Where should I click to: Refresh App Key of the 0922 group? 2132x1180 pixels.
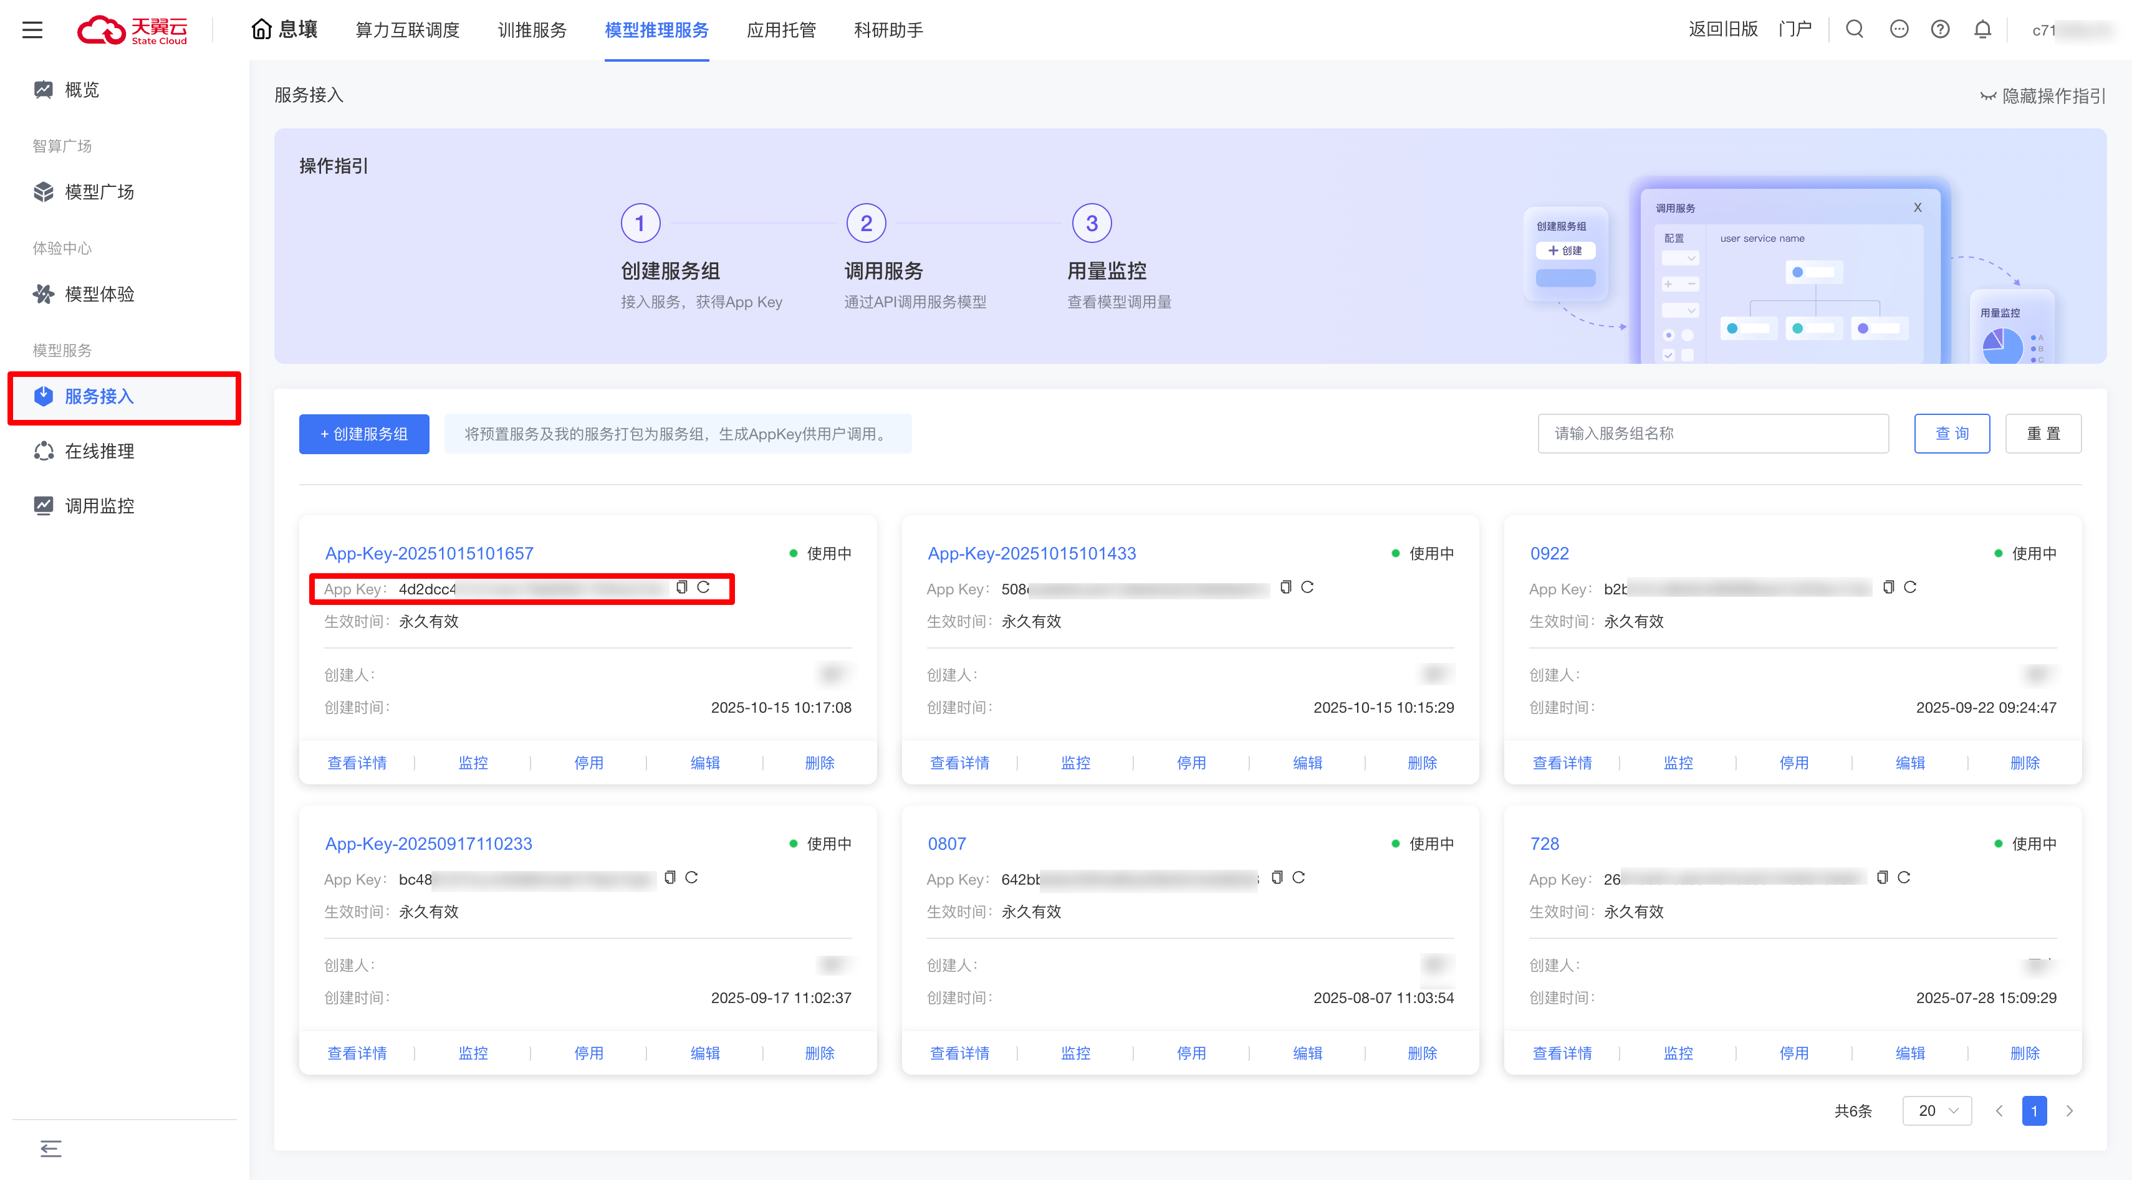[1910, 587]
